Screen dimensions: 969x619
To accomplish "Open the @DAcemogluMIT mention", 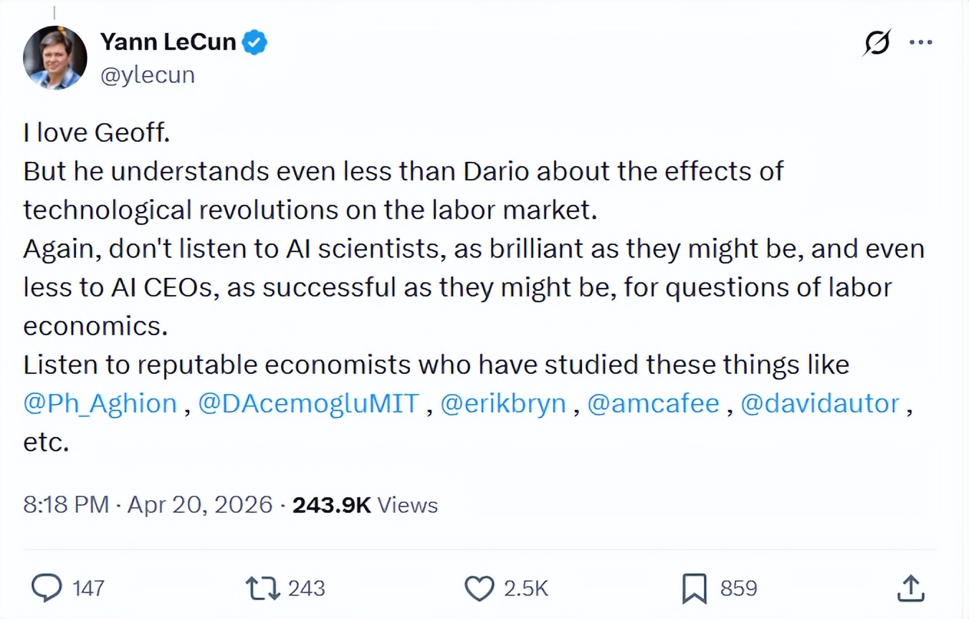I will point(308,403).
